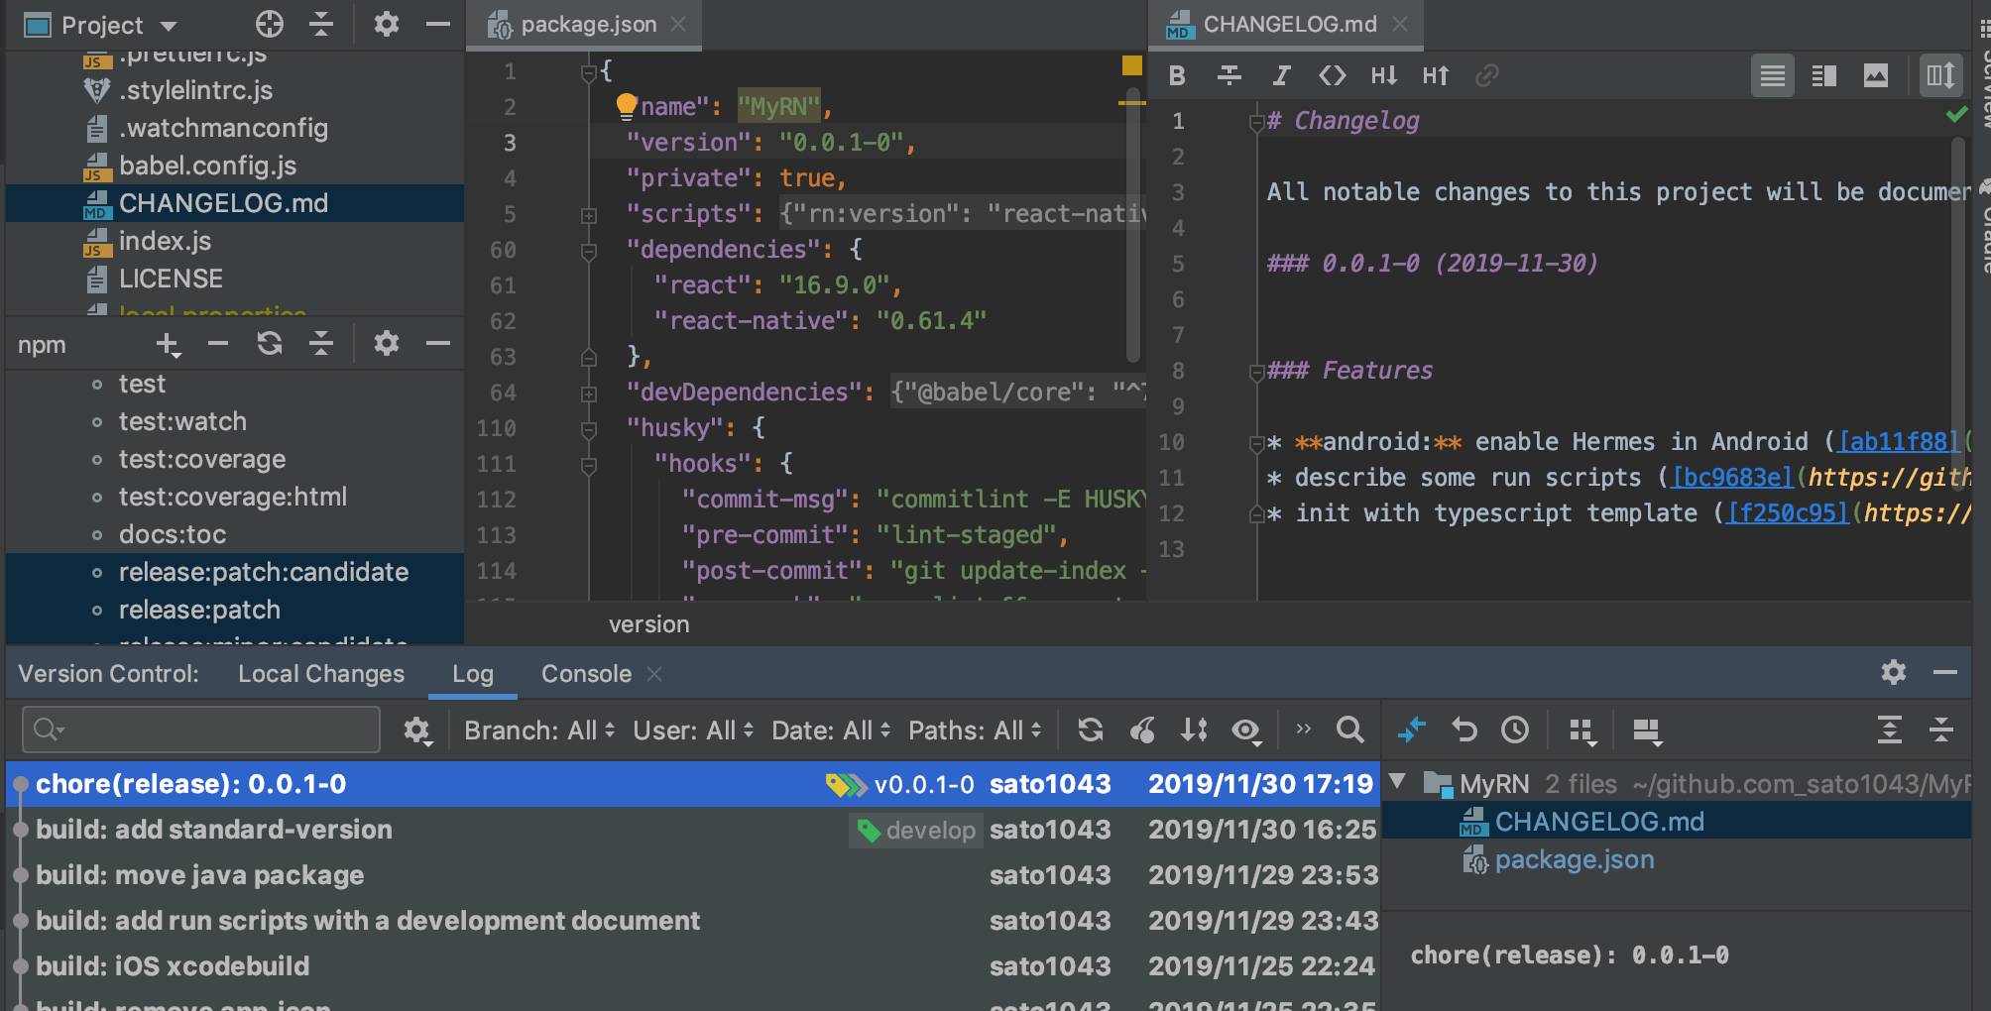This screenshot has height=1011, width=1991.
Task: Open Version Control panel settings gear
Action: tap(1893, 672)
